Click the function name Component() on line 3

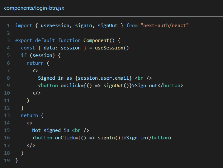coord(99,40)
